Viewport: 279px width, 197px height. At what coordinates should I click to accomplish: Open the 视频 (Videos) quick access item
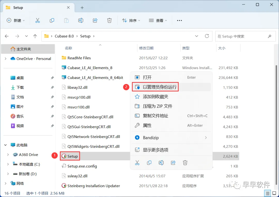20,126
